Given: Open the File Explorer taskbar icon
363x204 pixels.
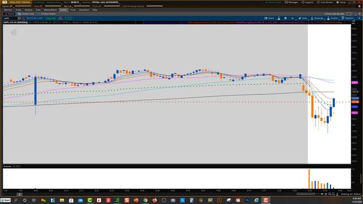Looking at the screenshot, I should coord(62,200).
